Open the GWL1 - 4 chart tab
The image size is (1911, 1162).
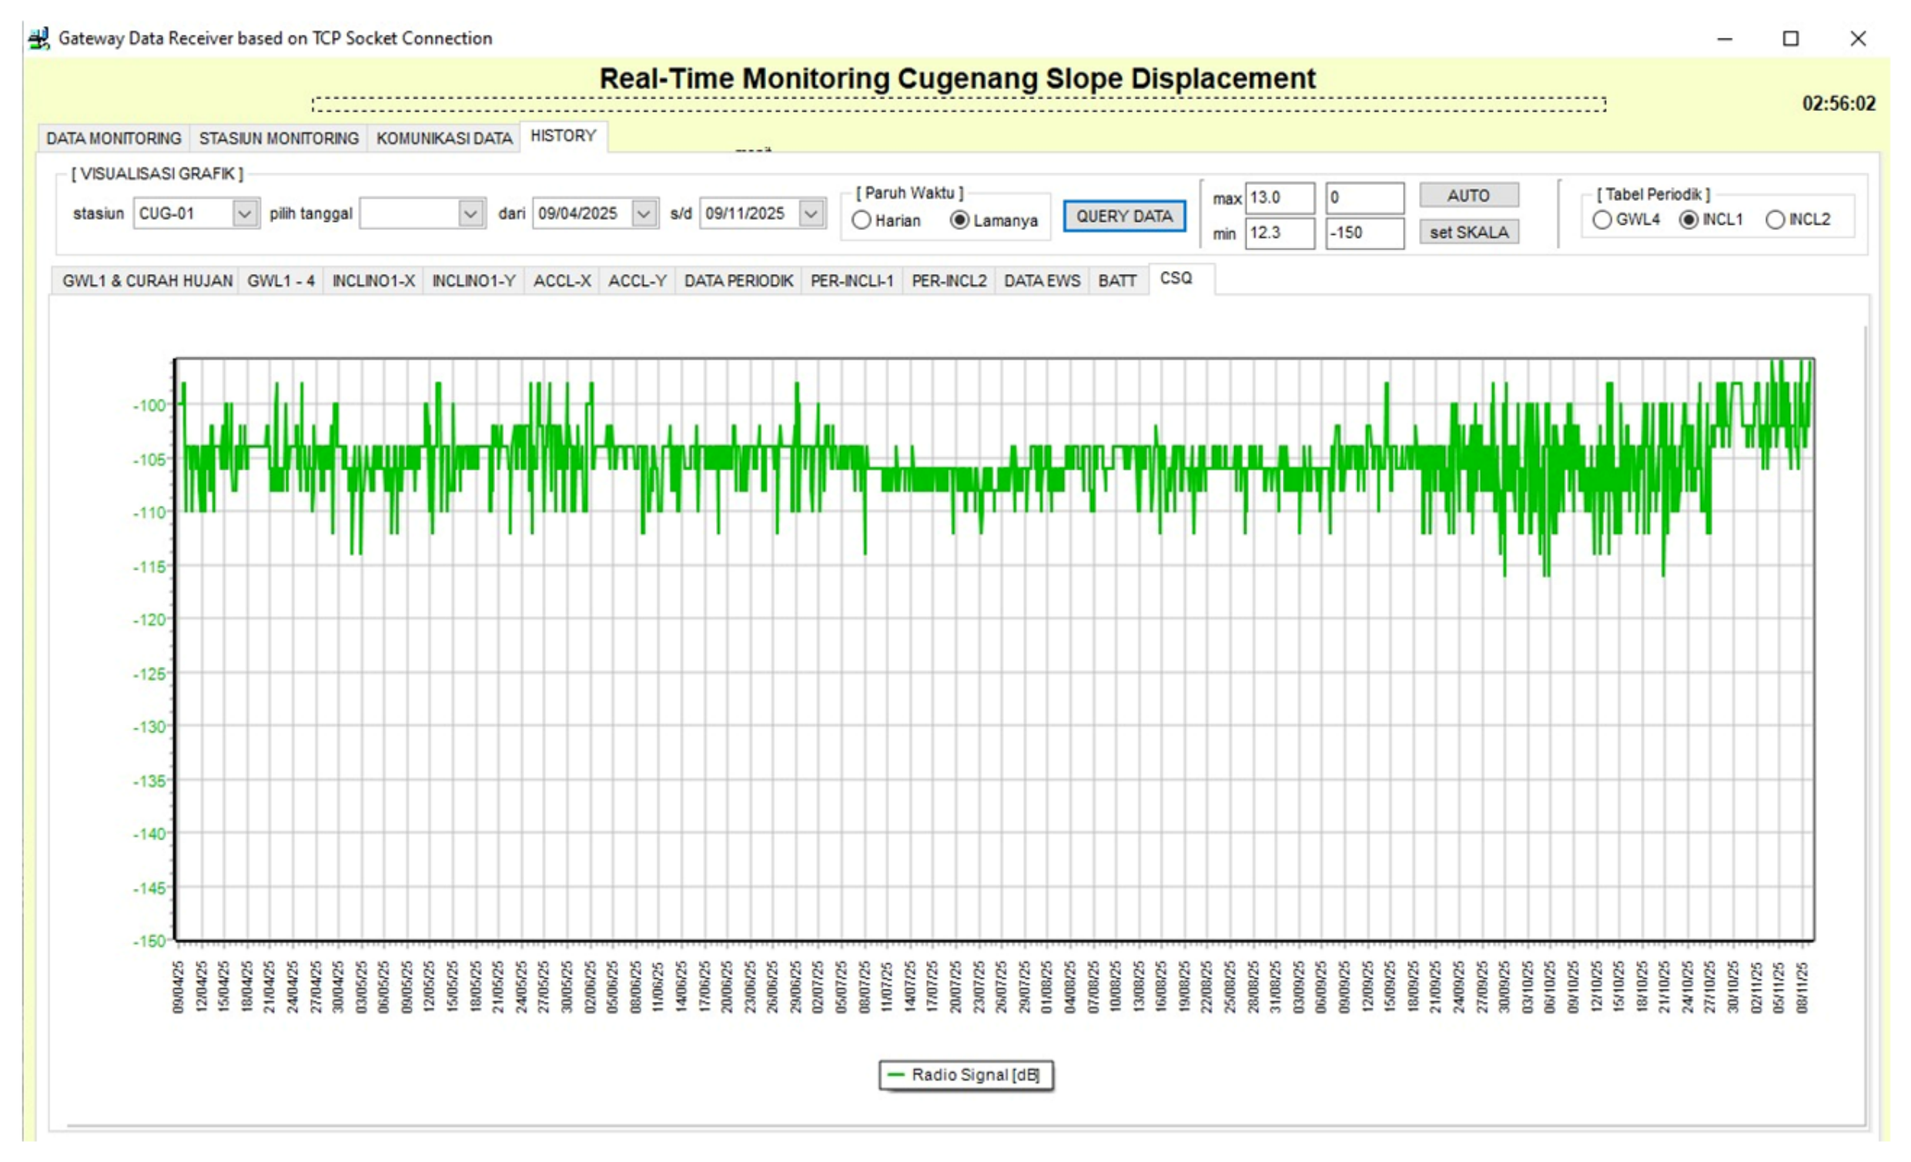click(281, 281)
